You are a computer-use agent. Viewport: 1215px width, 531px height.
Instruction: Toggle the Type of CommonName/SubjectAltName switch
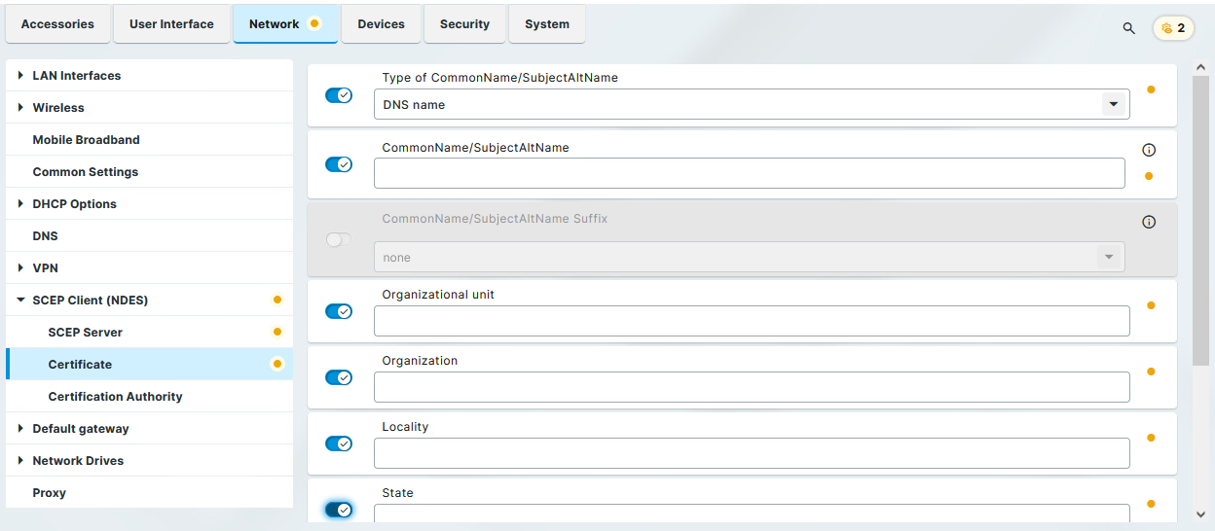click(338, 95)
